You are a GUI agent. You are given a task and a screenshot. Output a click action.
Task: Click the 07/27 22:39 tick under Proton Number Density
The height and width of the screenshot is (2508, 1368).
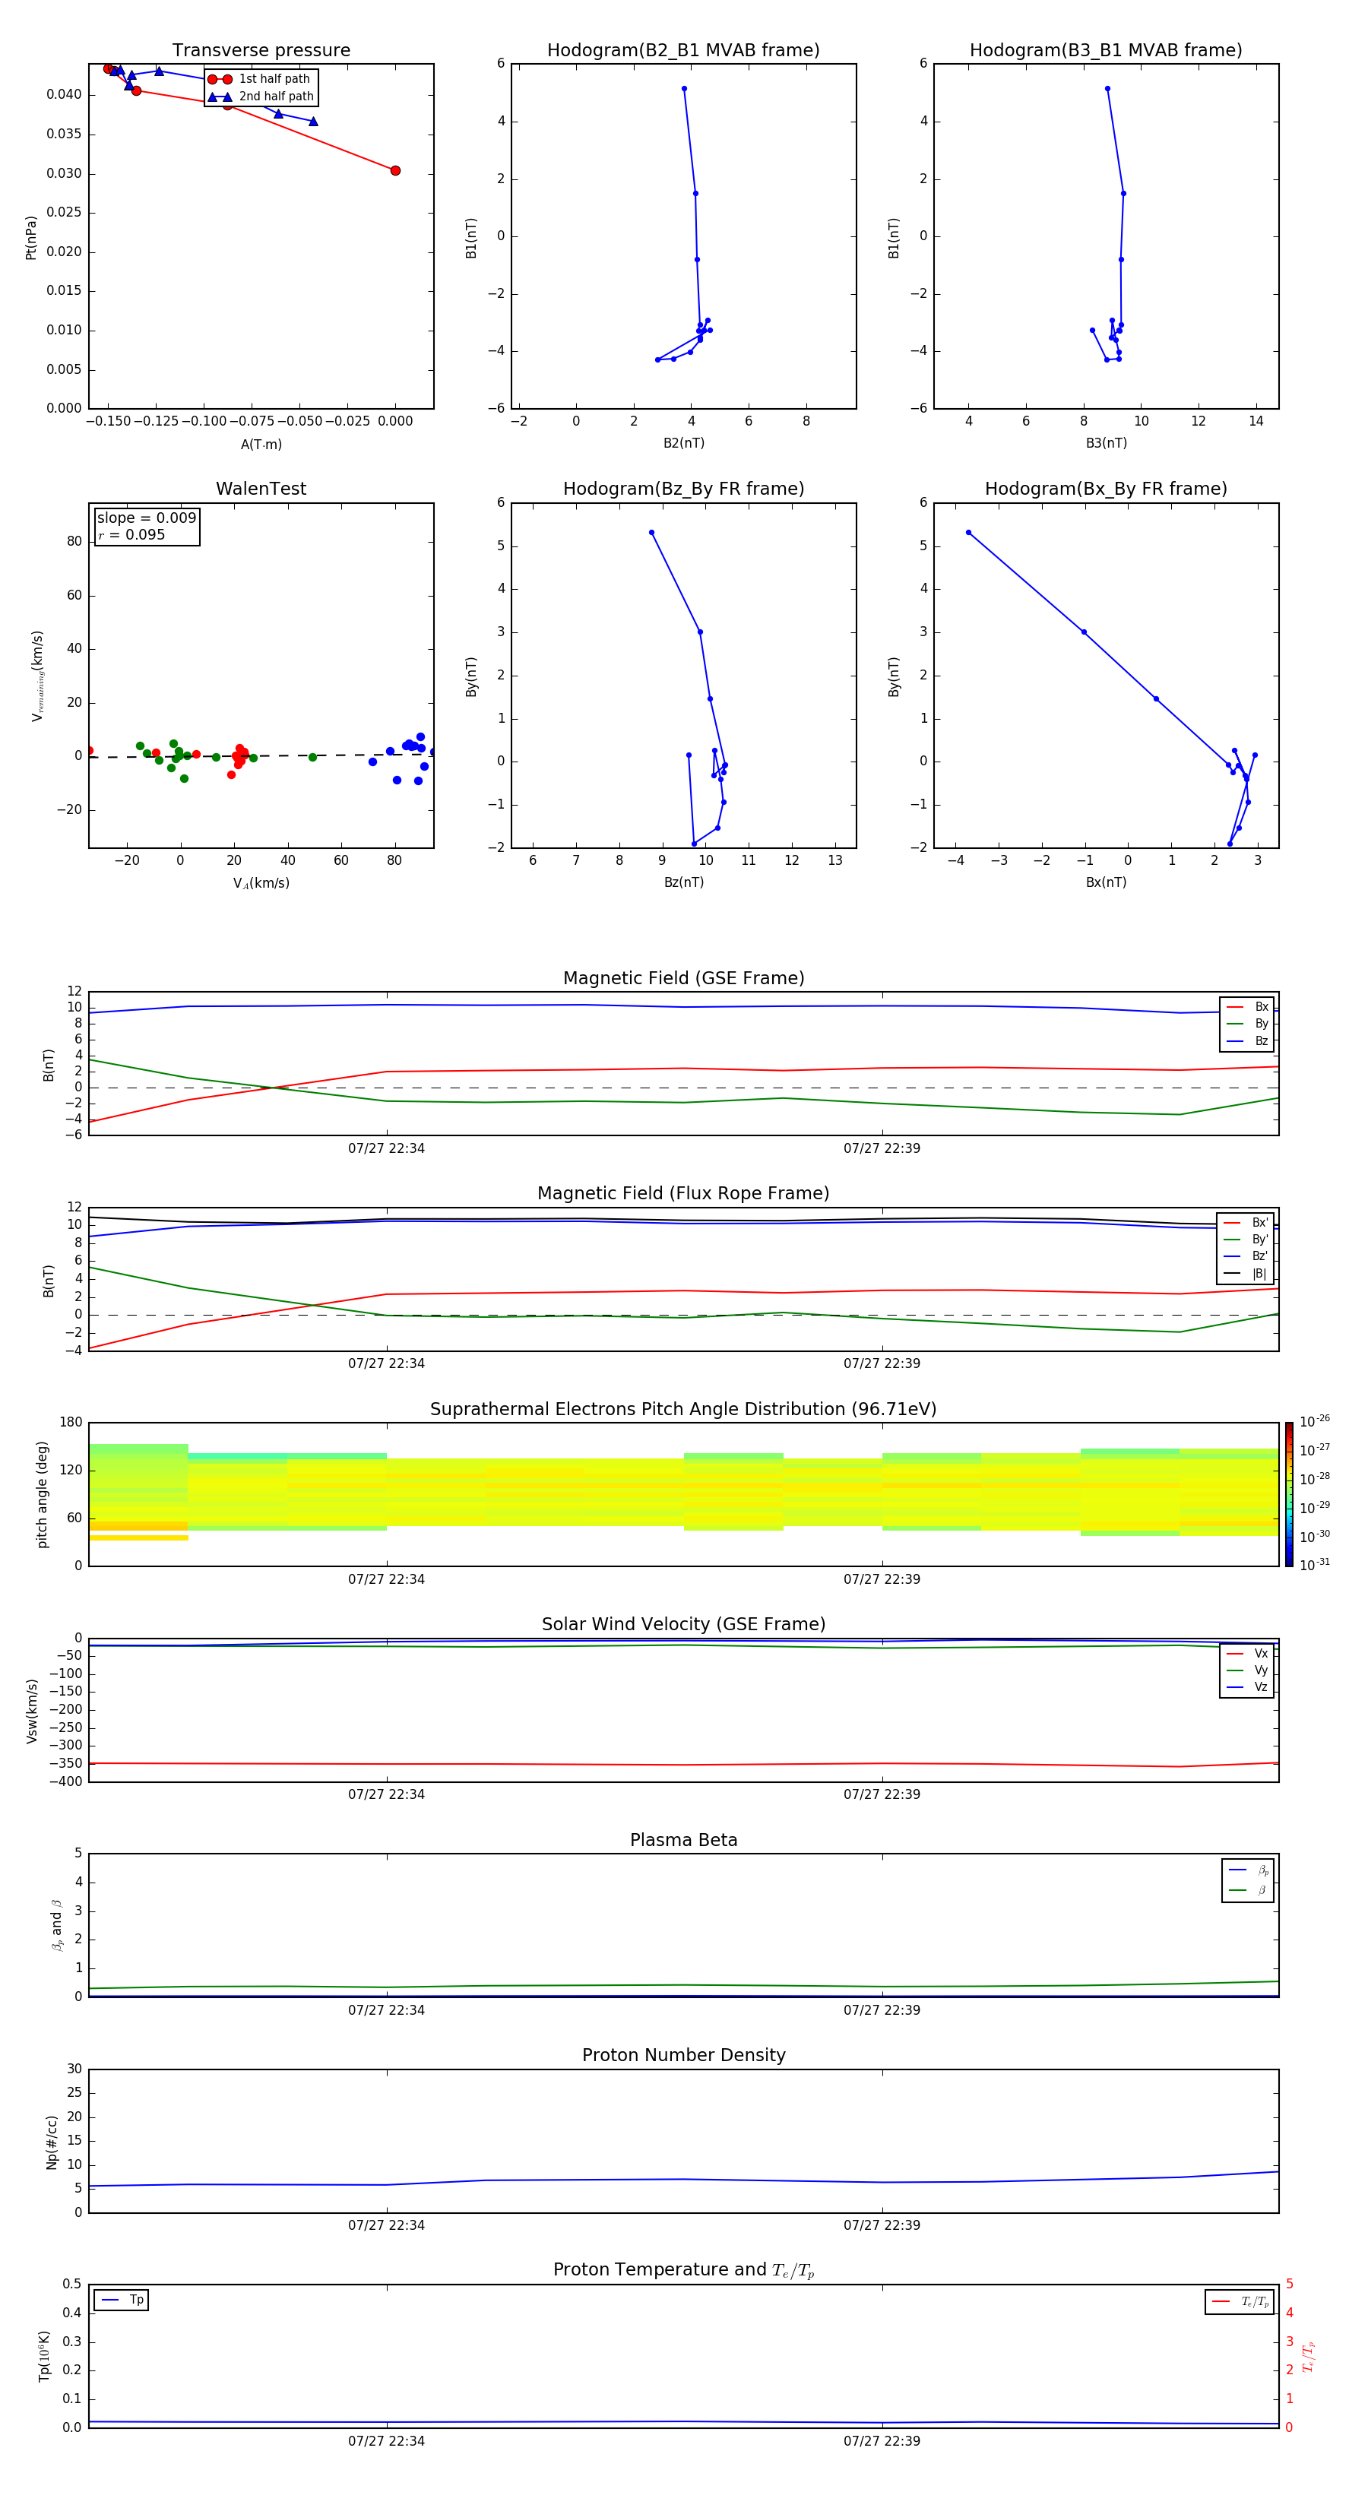coord(882,2225)
